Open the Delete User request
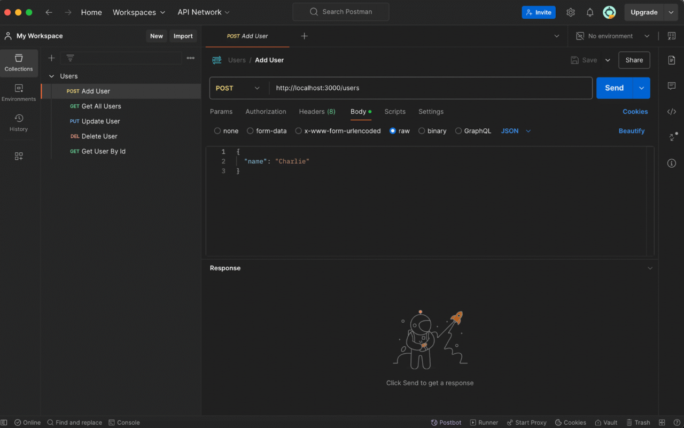Viewport: 684px width, 428px height. (121, 136)
